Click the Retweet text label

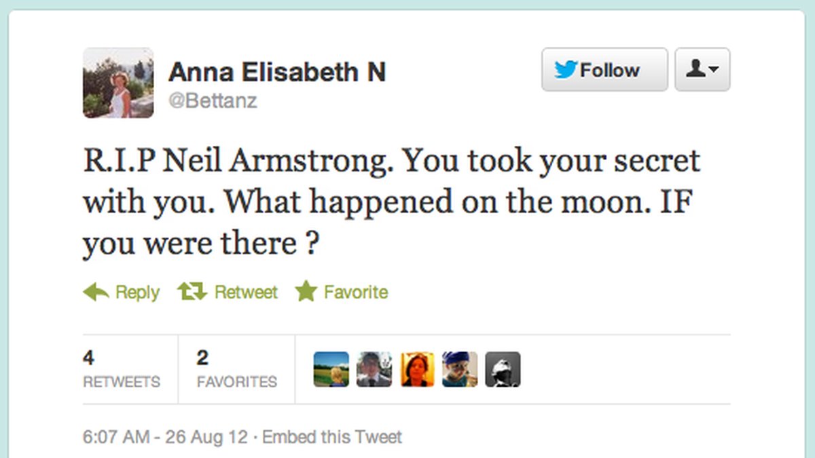pos(246,292)
